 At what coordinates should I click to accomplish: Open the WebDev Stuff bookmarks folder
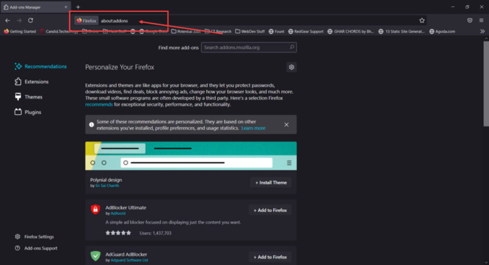[x=250, y=31]
